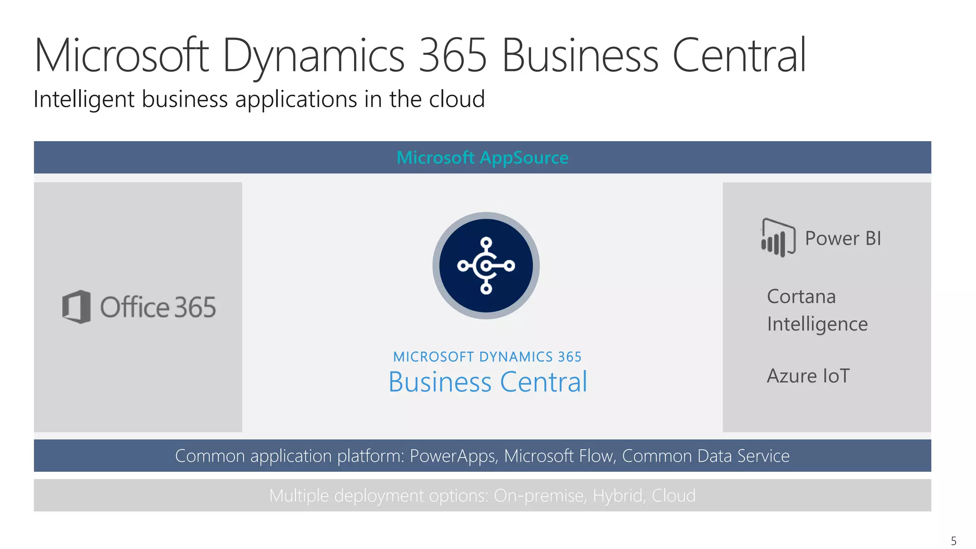Click 'MICROSOFT DYNAMICS 365' caption under logo
The image size is (976, 549).
click(487, 356)
